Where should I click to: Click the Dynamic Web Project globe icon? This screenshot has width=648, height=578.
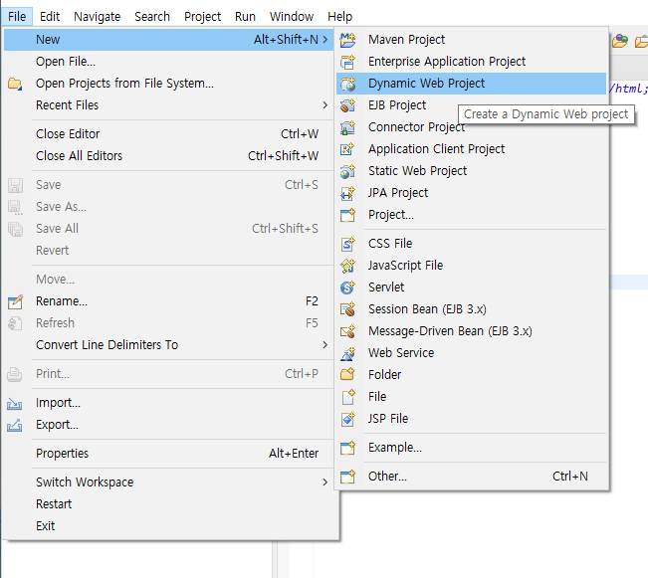(x=347, y=84)
